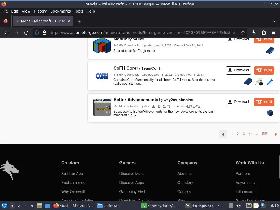View site security lock info
Screen dimensions: 280x210
[45, 33]
